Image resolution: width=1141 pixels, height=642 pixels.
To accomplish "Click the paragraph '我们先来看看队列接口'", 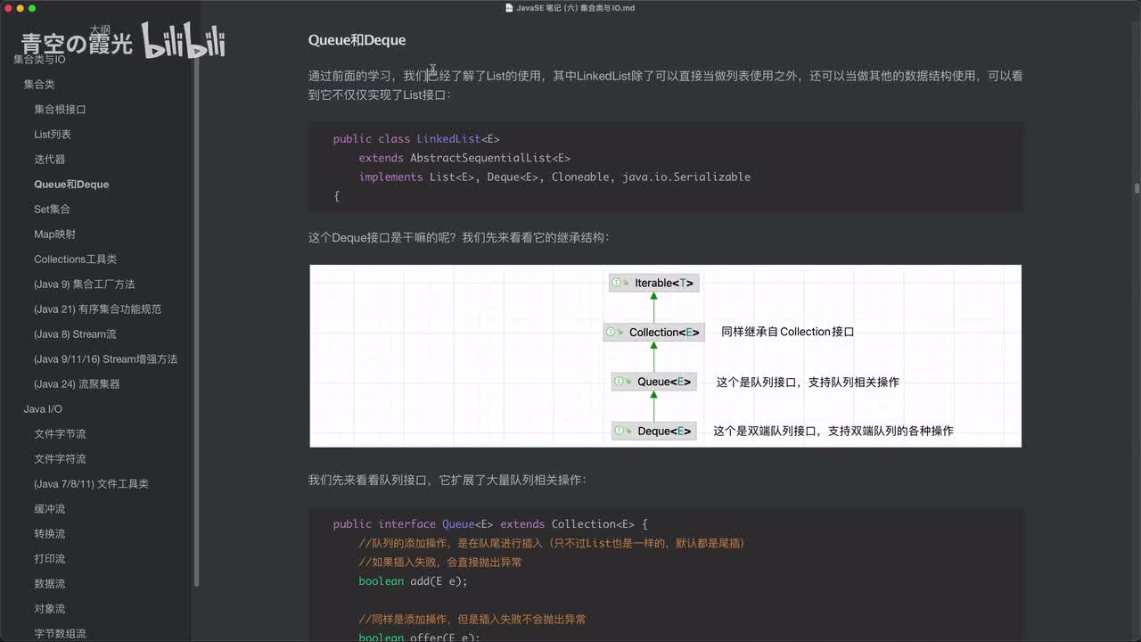I will 447,480.
